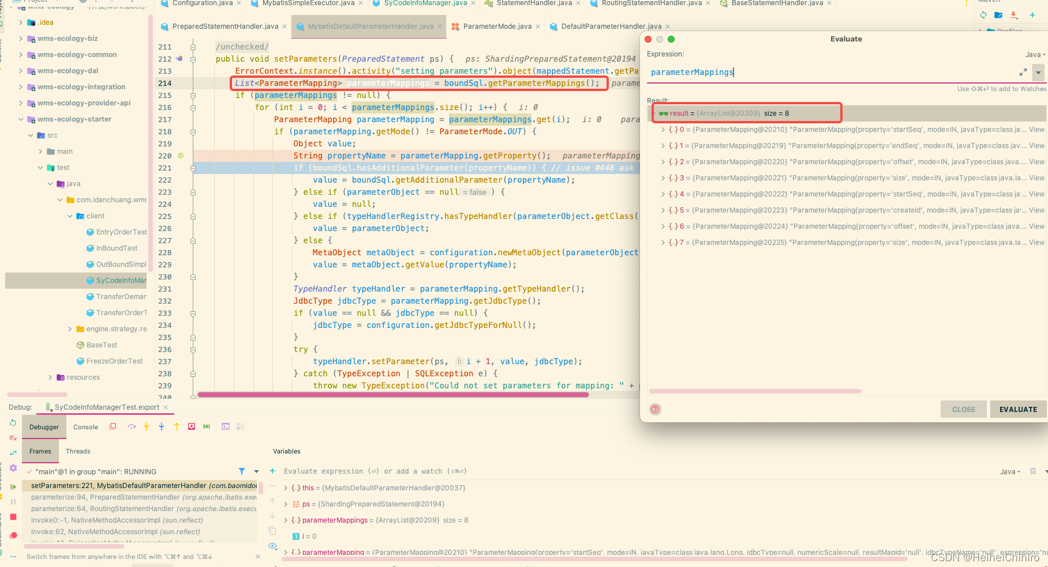The height and width of the screenshot is (567, 1048).
Task: Click View link for result item 7
Action: [x=1036, y=243]
